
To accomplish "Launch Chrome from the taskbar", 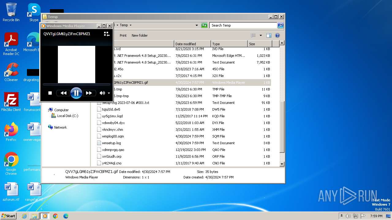I will (x=55, y=216).
